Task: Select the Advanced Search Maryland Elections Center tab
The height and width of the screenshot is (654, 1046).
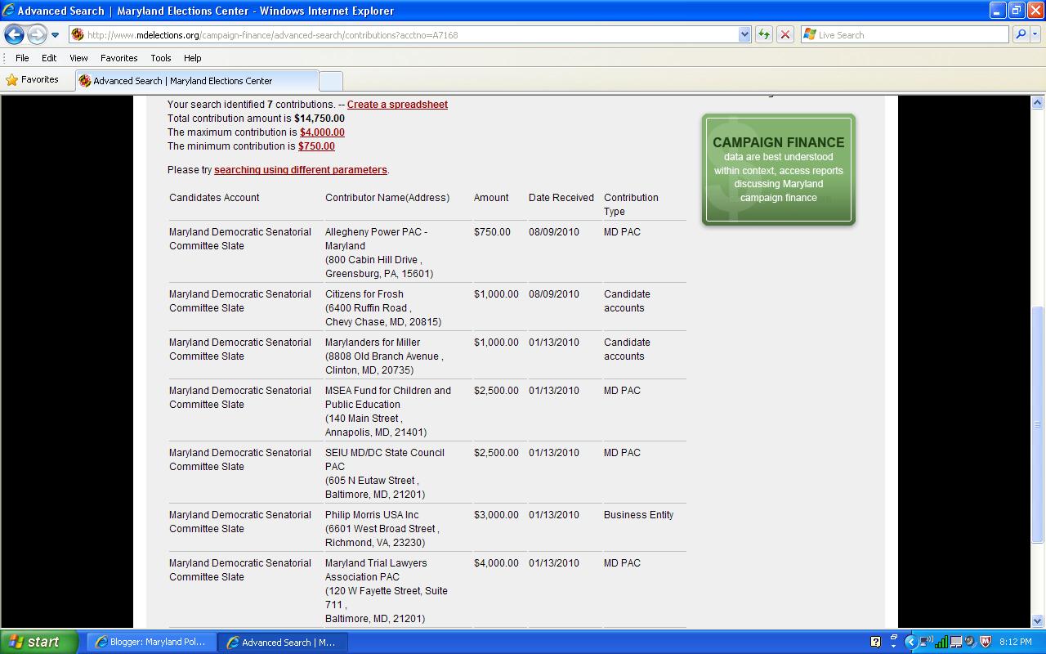Action: 196,81
